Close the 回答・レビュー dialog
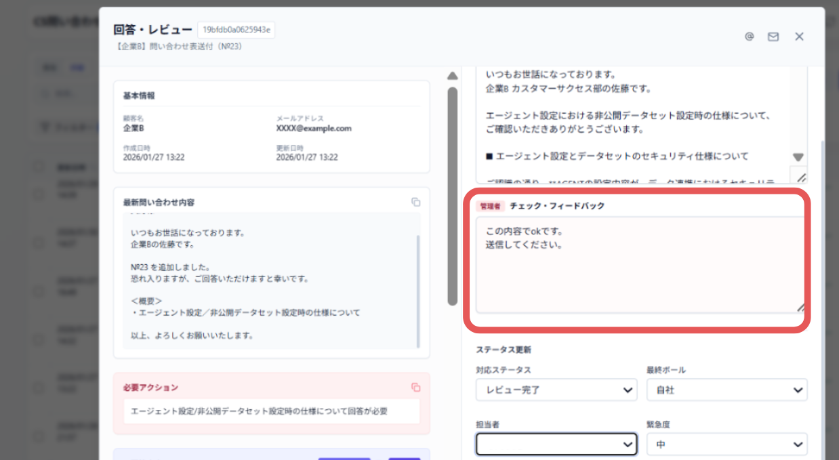 point(799,37)
